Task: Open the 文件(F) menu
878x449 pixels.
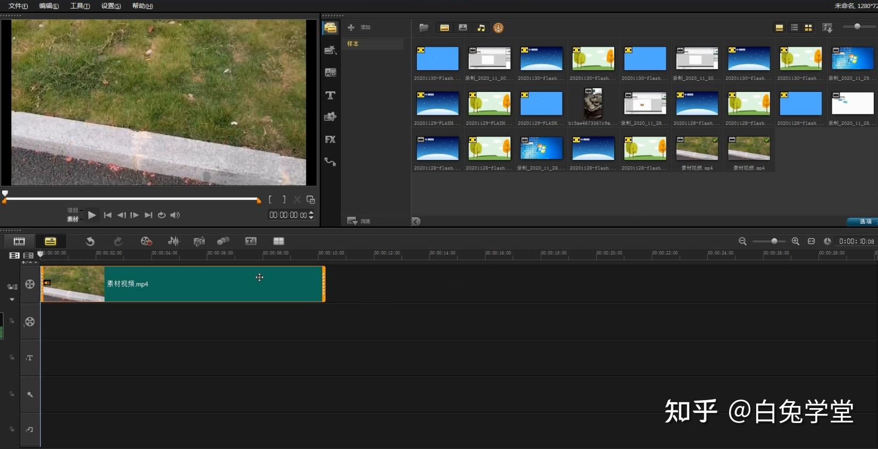Action: point(18,6)
